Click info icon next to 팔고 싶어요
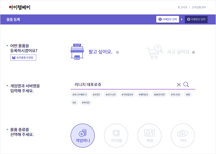This screenshot has height=154, width=216. click(x=117, y=52)
